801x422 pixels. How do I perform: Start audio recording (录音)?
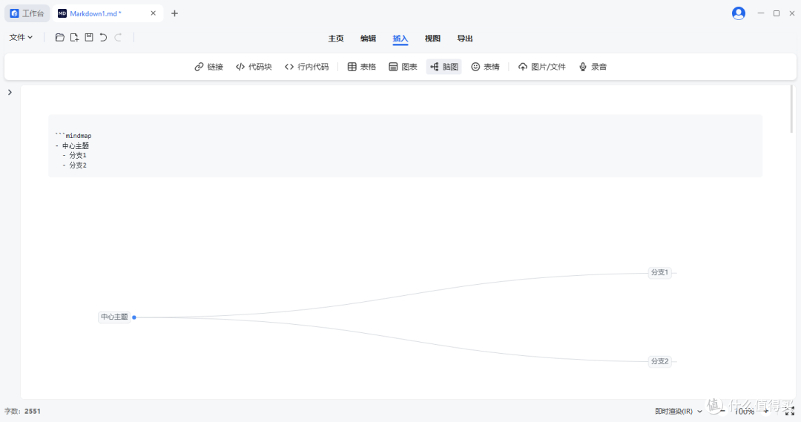pyautogui.click(x=593, y=67)
